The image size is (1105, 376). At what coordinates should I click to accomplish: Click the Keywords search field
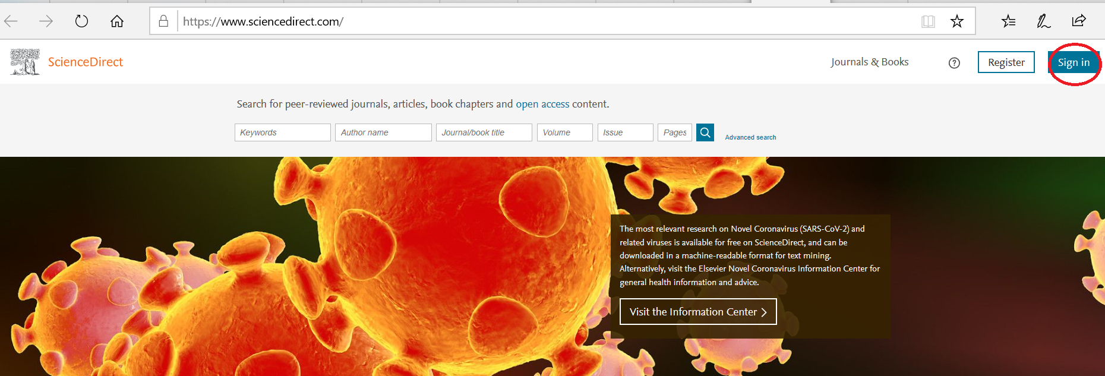click(283, 132)
